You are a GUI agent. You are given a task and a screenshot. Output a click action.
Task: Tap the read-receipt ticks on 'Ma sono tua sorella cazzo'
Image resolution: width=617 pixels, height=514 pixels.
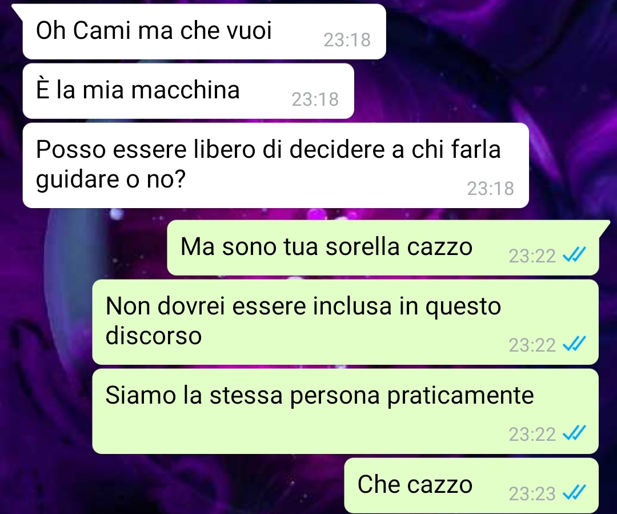click(574, 255)
